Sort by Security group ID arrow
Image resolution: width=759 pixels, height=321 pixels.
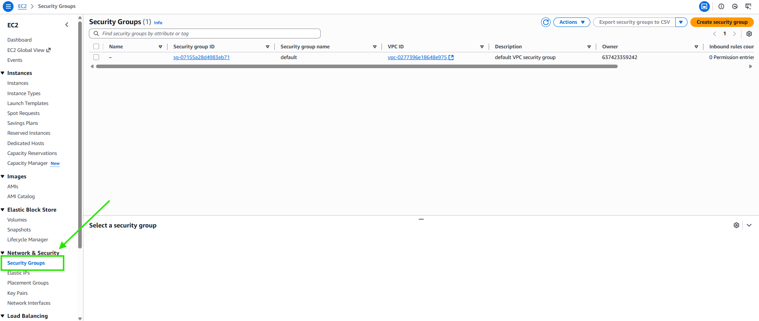click(x=268, y=47)
